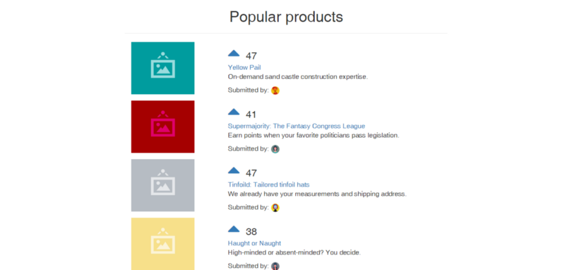This screenshot has width=565, height=270.
Task: Click the yellow Haught or Naught image
Action: click(163, 244)
